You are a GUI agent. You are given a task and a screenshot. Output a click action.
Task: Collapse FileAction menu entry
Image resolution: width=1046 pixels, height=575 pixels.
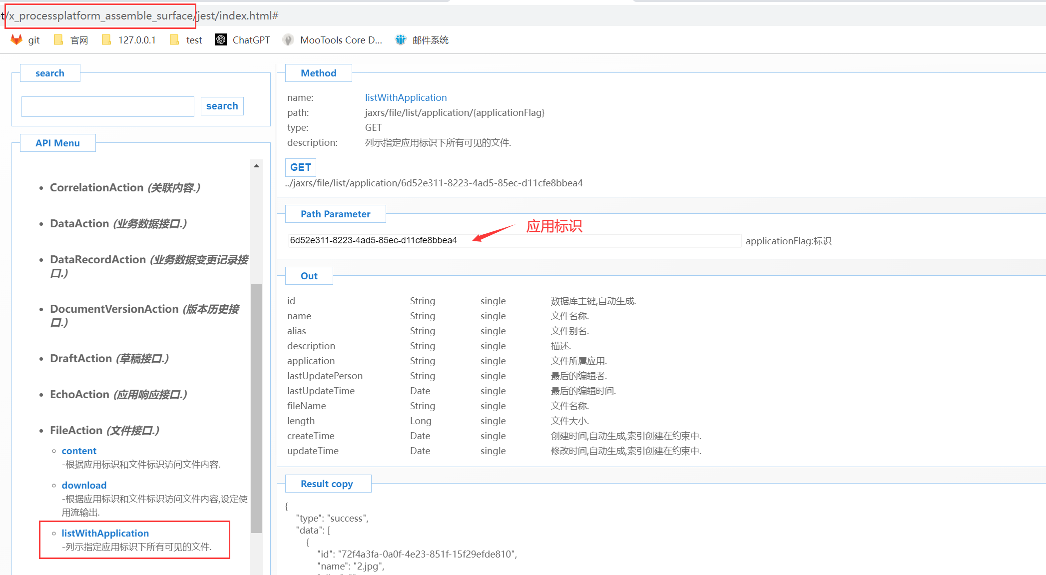(x=76, y=430)
